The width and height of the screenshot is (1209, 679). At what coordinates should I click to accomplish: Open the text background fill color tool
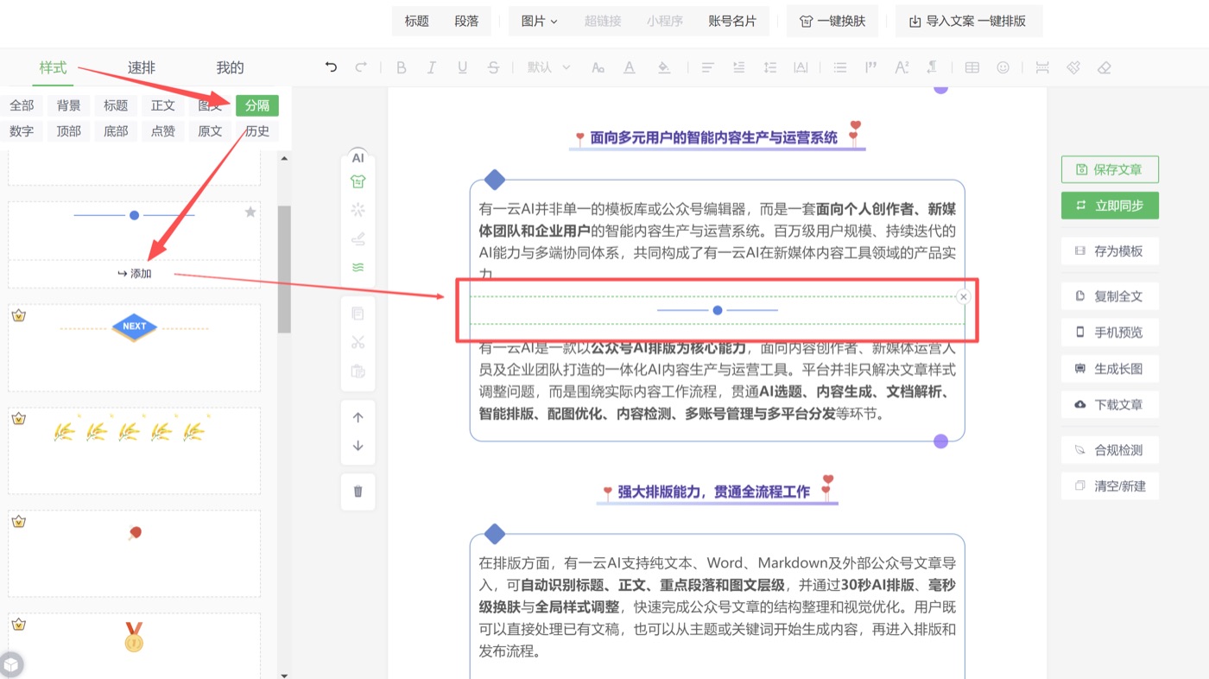pos(663,67)
